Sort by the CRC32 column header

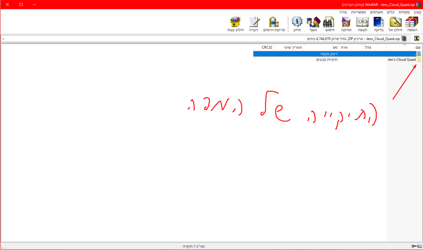point(267,47)
